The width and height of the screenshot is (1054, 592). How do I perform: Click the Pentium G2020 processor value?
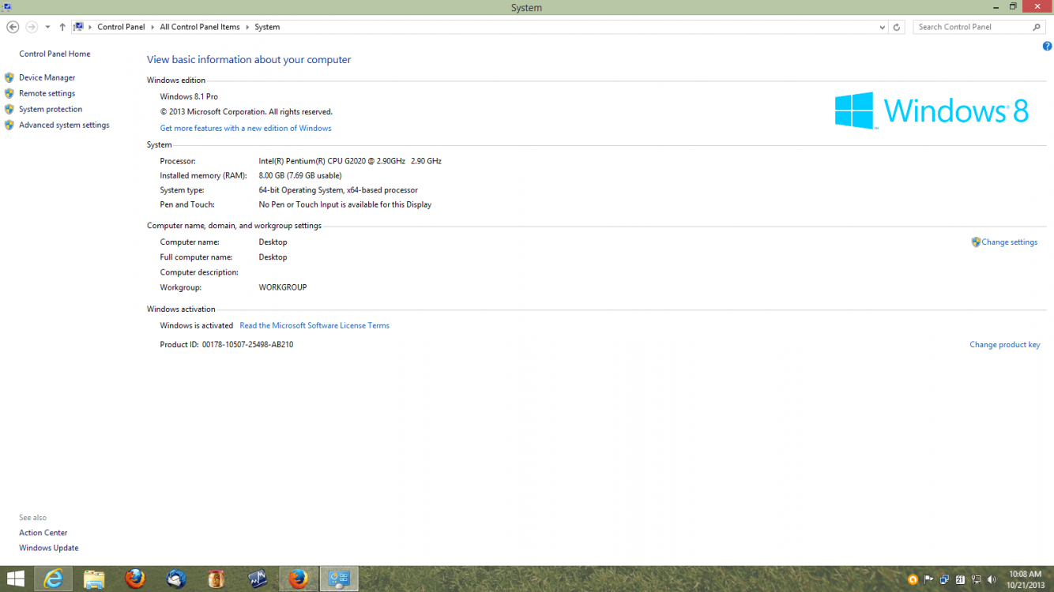pos(350,161)
